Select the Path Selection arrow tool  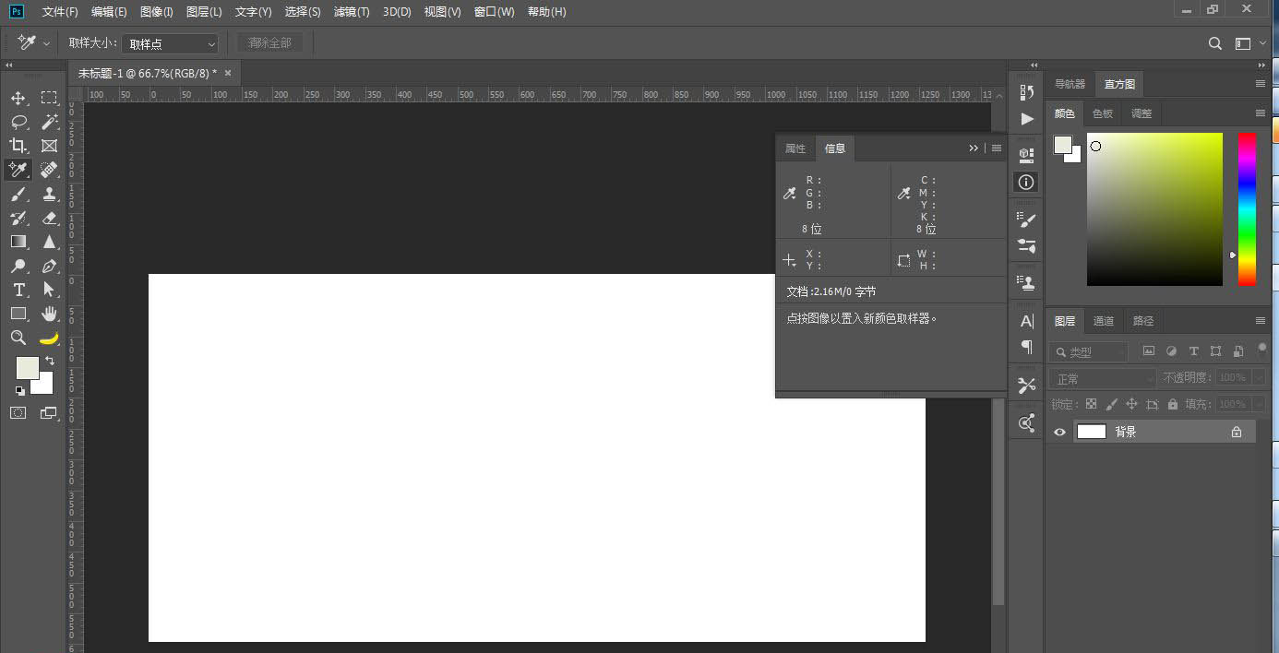[x=49, y=290]
